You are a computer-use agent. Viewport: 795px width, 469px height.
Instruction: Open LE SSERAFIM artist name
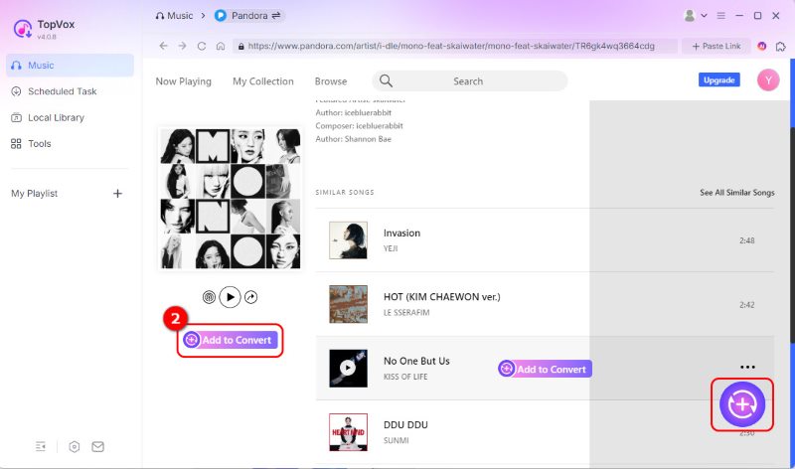406,313
